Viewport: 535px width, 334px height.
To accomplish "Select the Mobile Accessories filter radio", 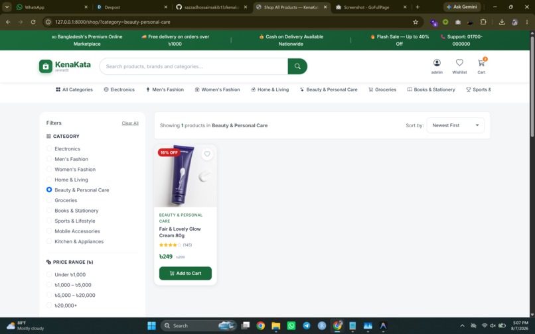I will (49, 231).
